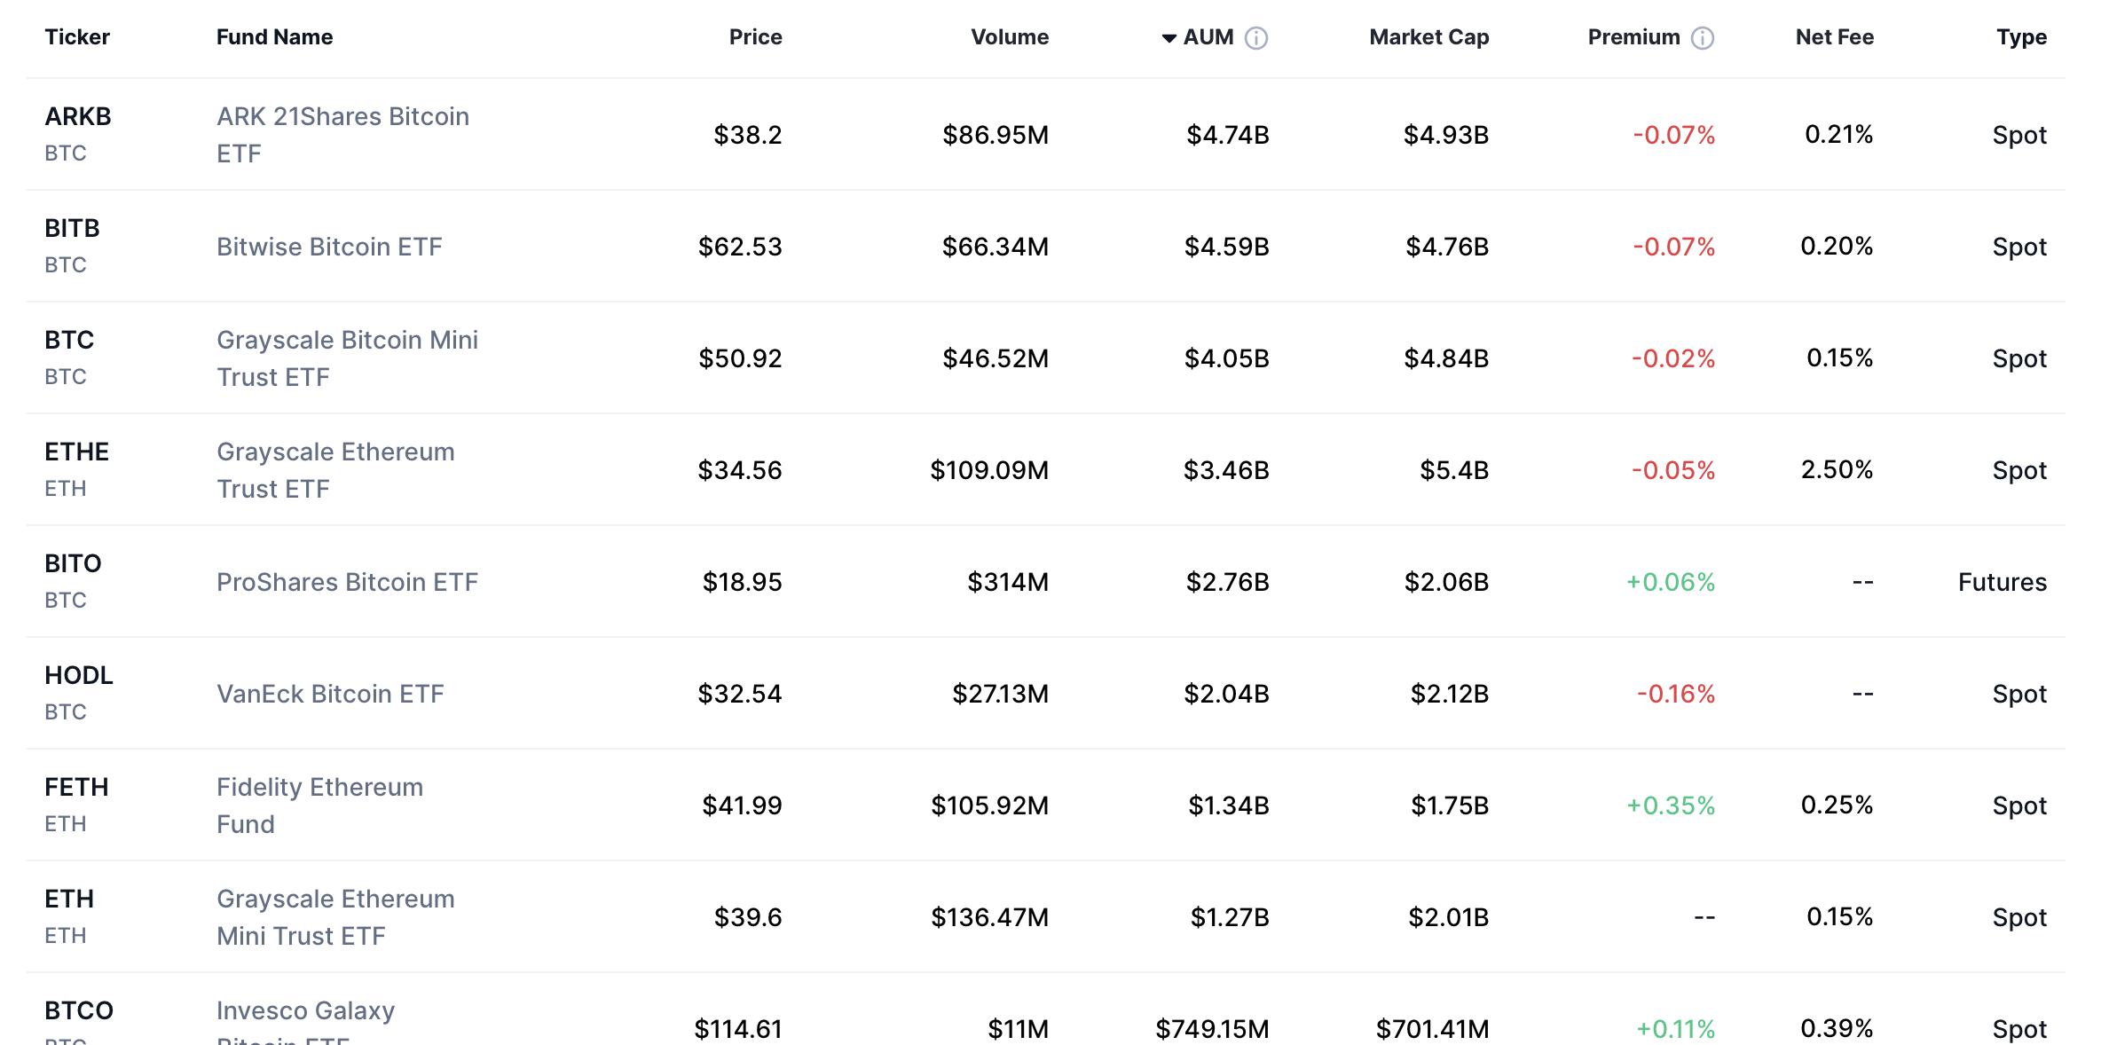Open the ProShares Bitcoin ETF link

point(347,582)
